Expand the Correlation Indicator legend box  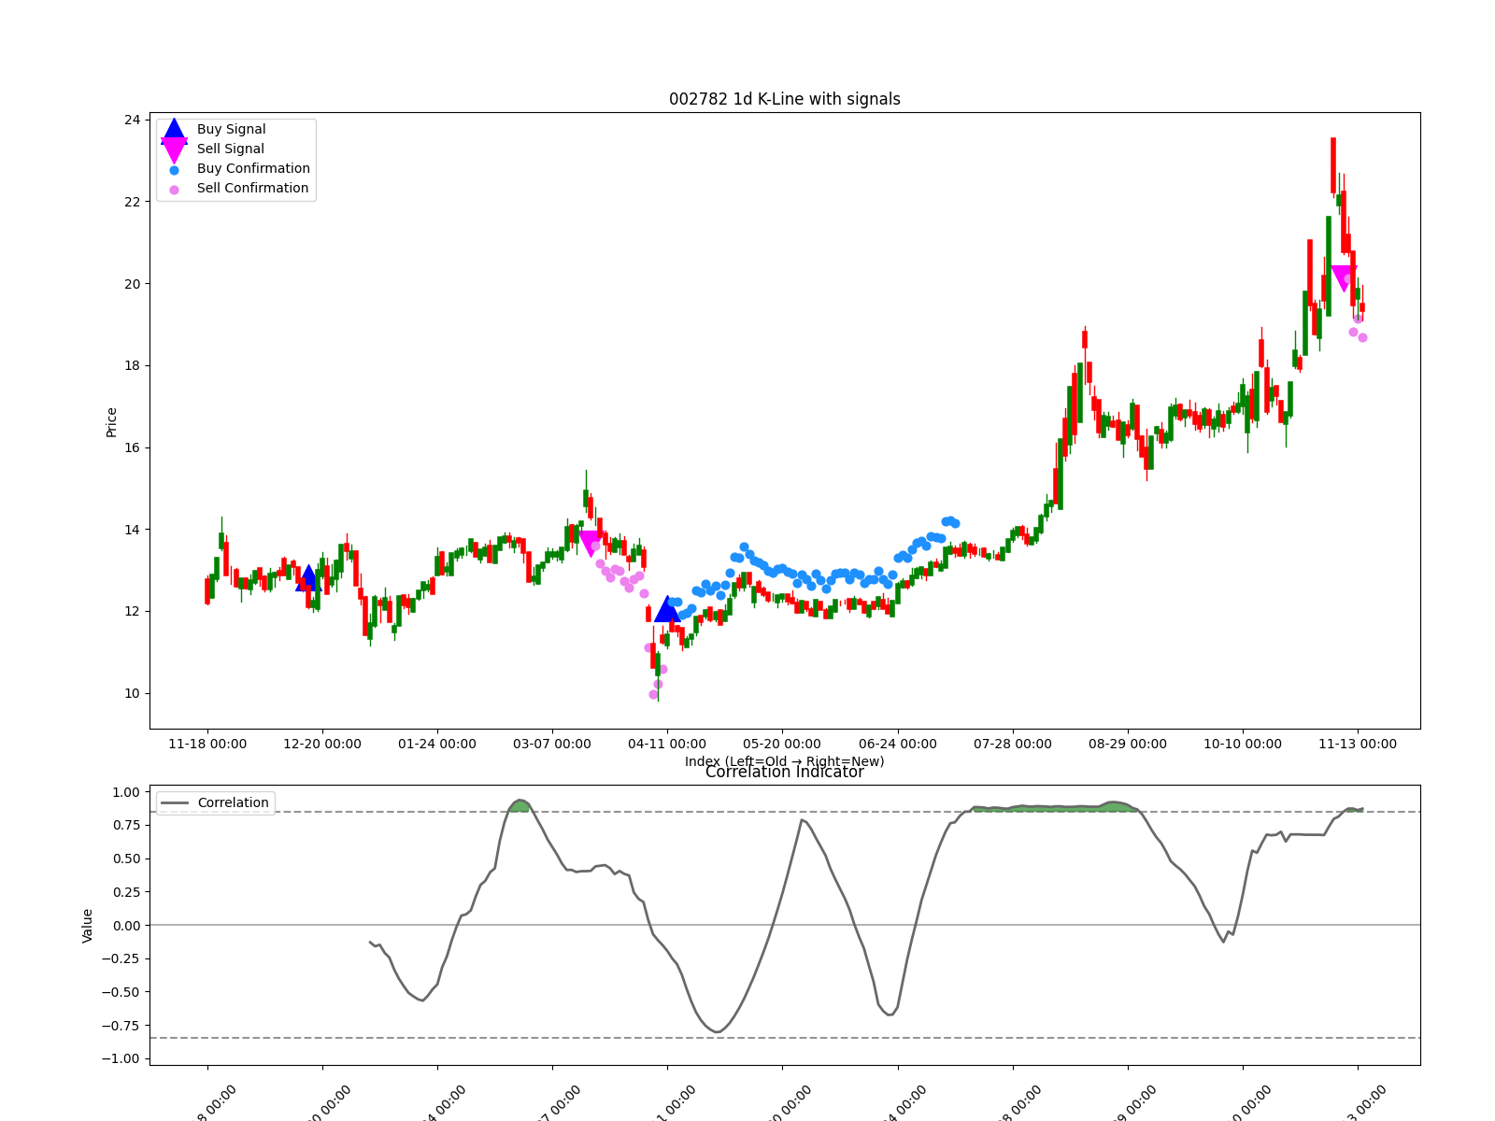point(216,802)
